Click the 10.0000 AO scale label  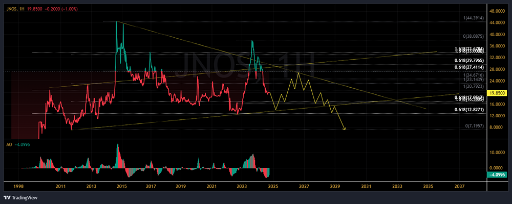click(498, 152)
